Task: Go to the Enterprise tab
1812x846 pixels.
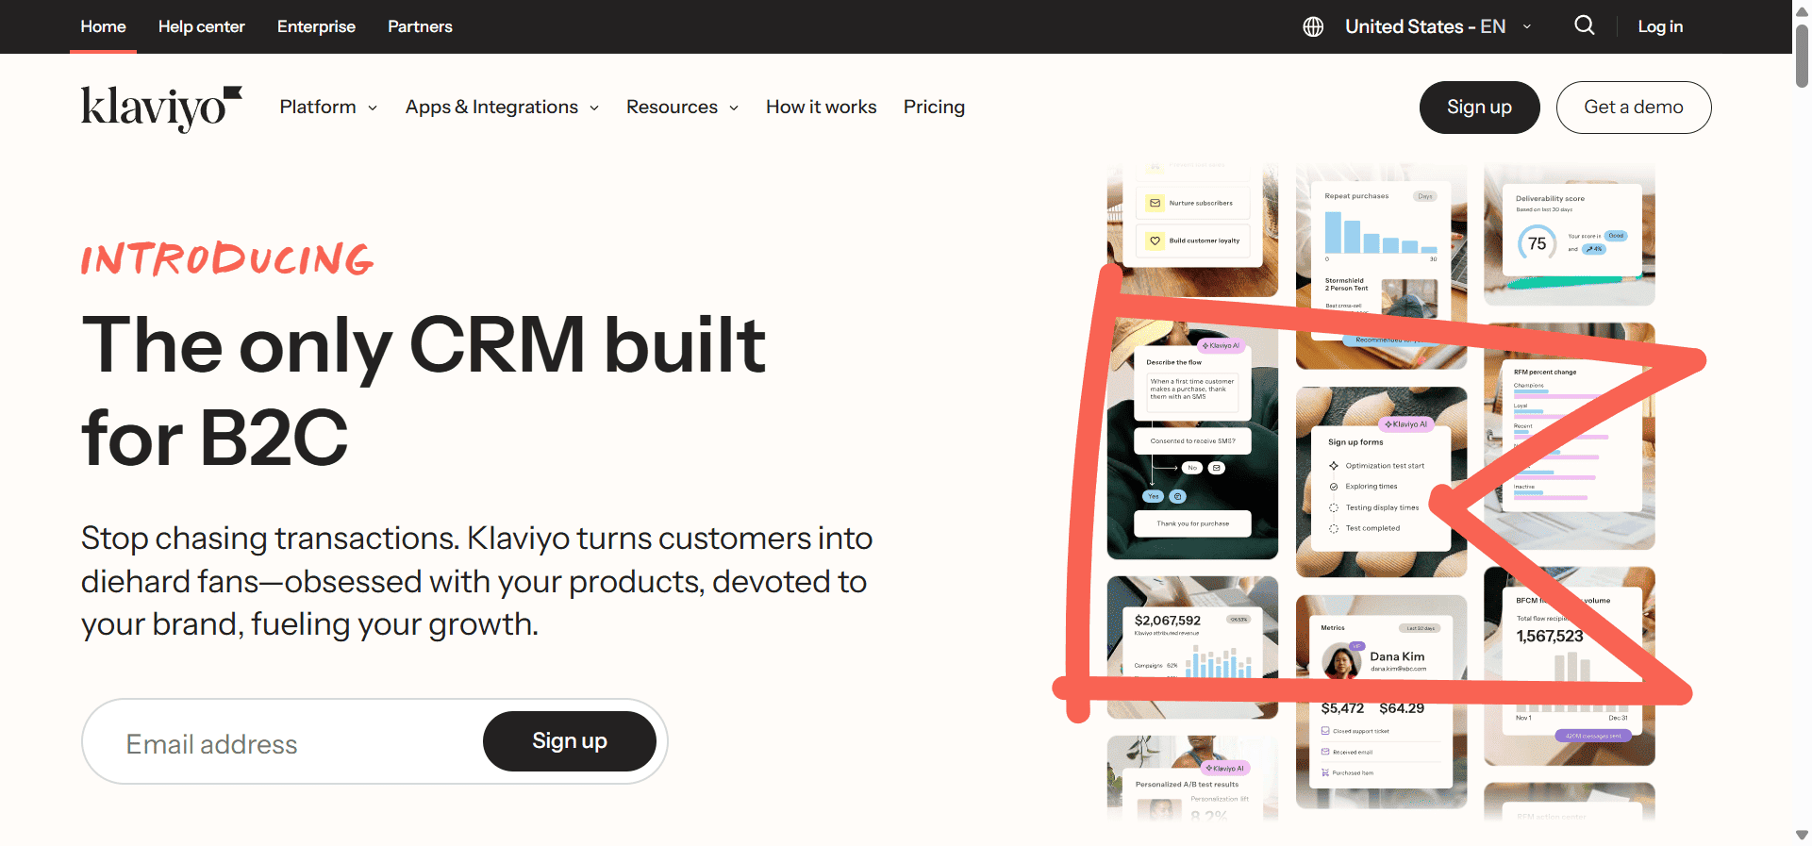Action: pos(316,26)
